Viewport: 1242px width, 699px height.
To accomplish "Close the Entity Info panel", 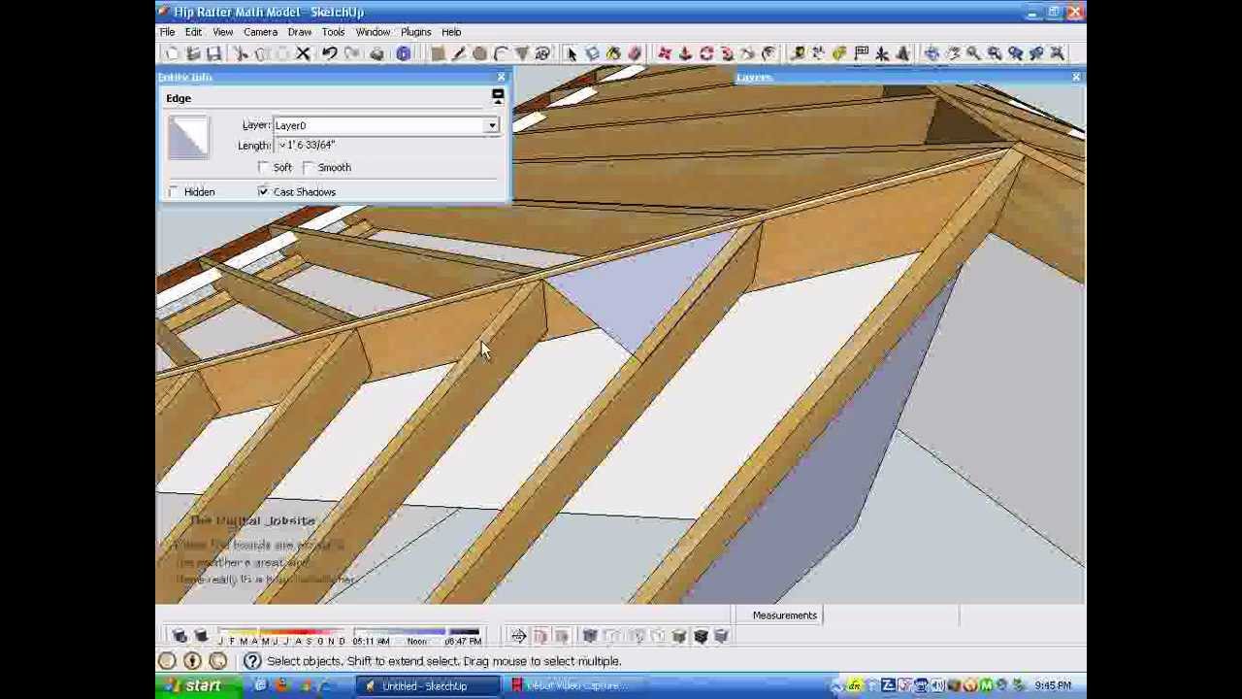I will coord(501,77).
